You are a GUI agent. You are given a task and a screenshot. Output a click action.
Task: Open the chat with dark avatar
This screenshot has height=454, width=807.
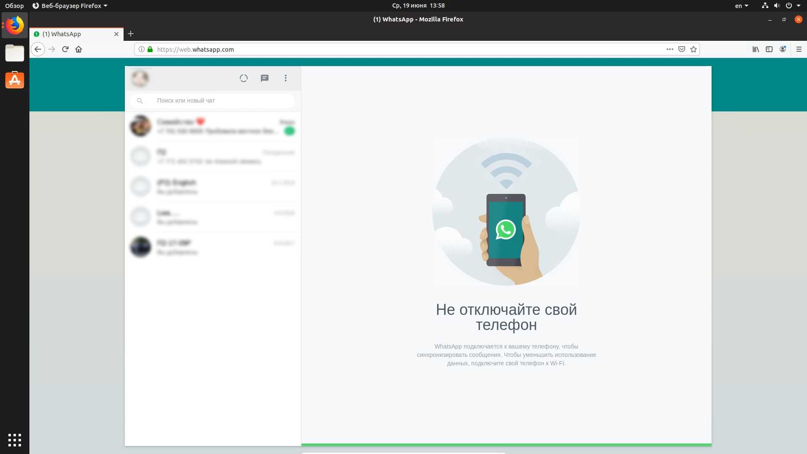[213, 247]
